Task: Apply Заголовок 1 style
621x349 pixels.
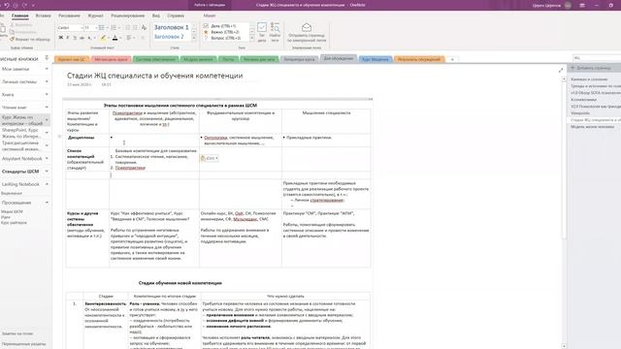Action: pos(171,27)
